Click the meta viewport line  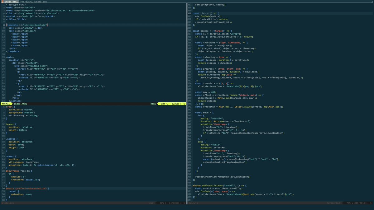[x=50, y=10]
